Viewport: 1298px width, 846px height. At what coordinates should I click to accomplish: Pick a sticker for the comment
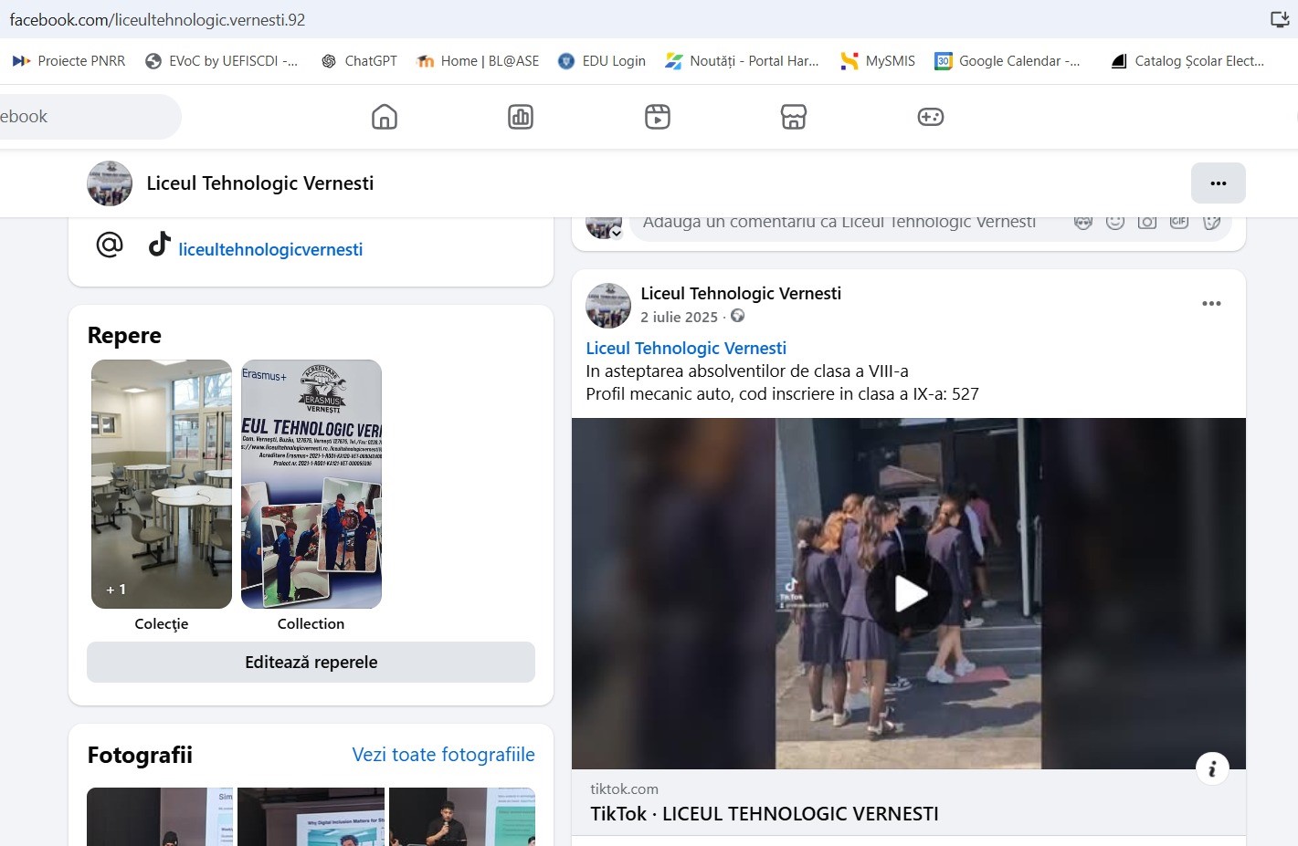pos(1212,222)
